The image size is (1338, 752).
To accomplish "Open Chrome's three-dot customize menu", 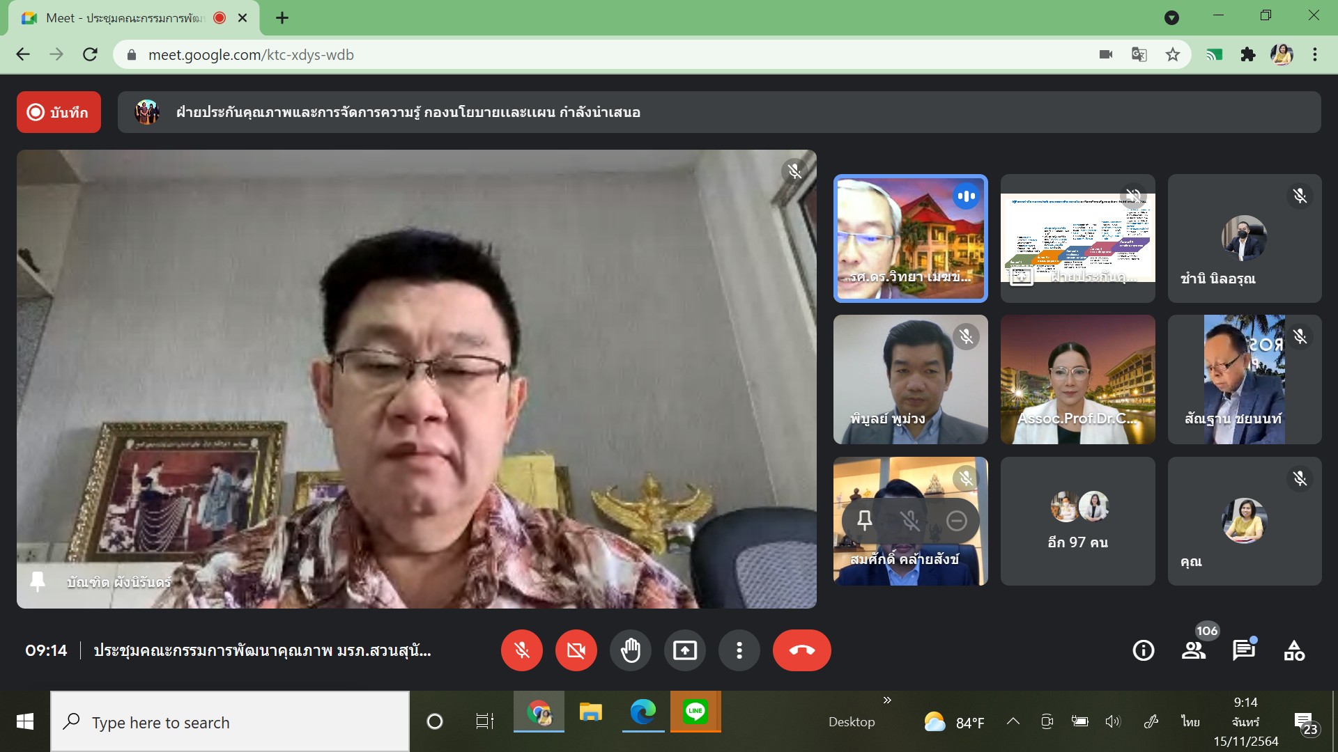I will (x=1315, y=54).
